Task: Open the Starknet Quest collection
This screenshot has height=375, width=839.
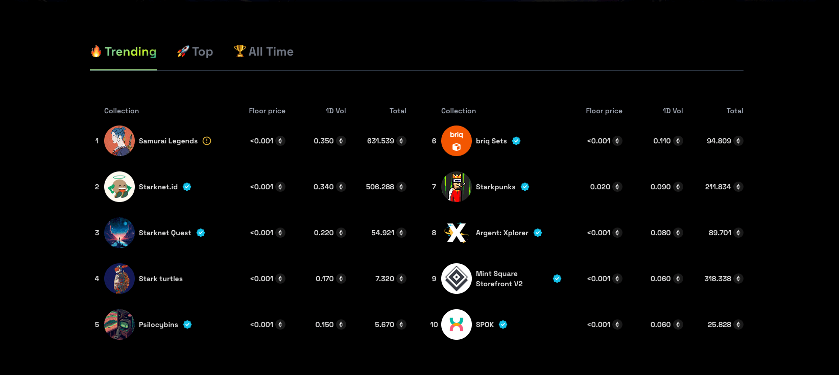Action: pos(165,233)
